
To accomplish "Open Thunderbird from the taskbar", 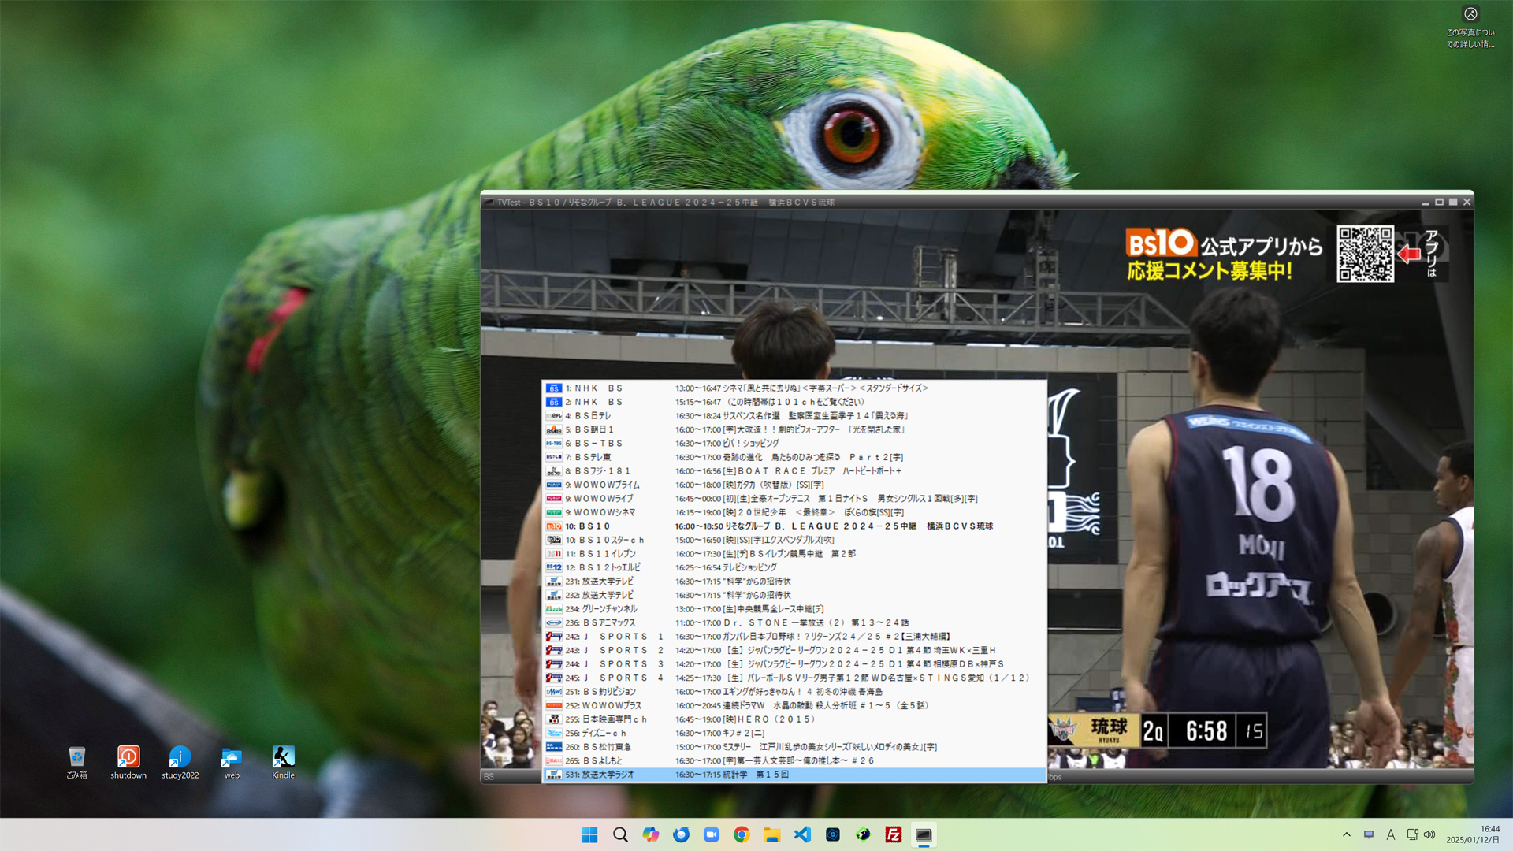I will [681, 834].
